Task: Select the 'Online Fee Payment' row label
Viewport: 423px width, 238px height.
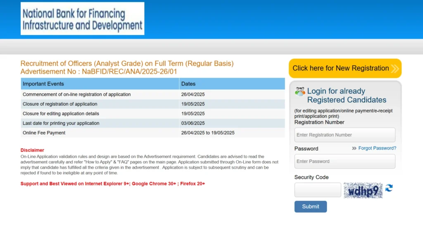Action: pyautogui.click(x=44, y=133)
